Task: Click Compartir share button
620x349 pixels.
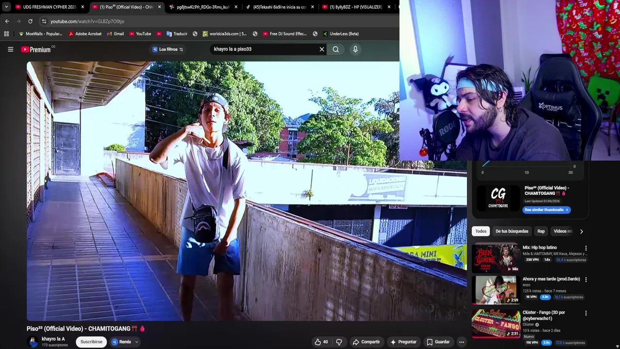Action: [366, 342]
